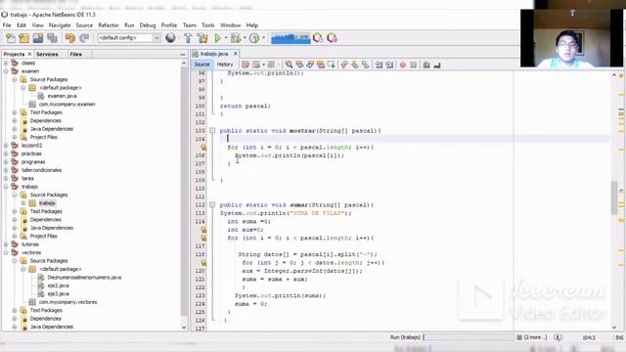Open the Debug Project dropdown arrow
The width and height of the screenshot is (626, 352).
[245, 38]
